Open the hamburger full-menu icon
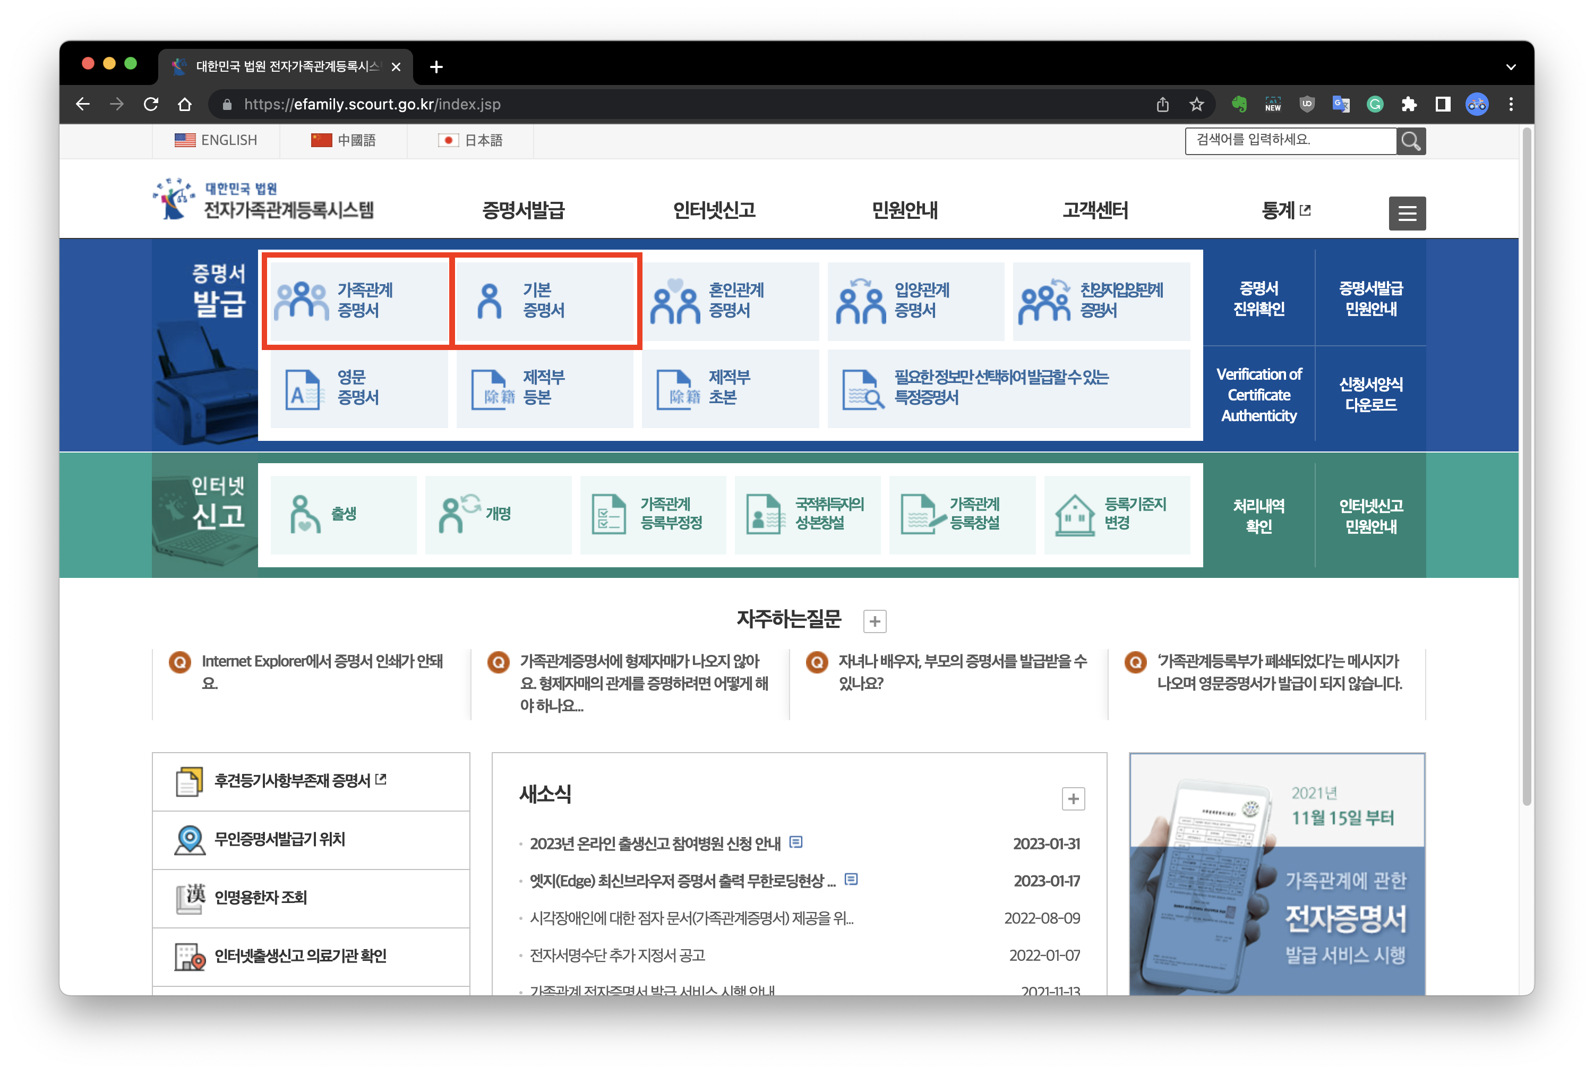Viewport: 1594px width, 1074px height. coord(1407,214)
